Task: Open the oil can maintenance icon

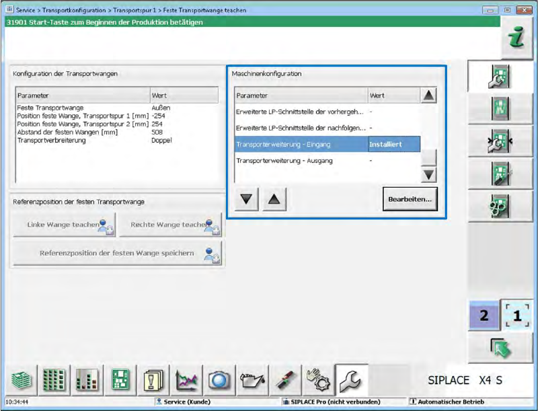Action: (252, 380)
